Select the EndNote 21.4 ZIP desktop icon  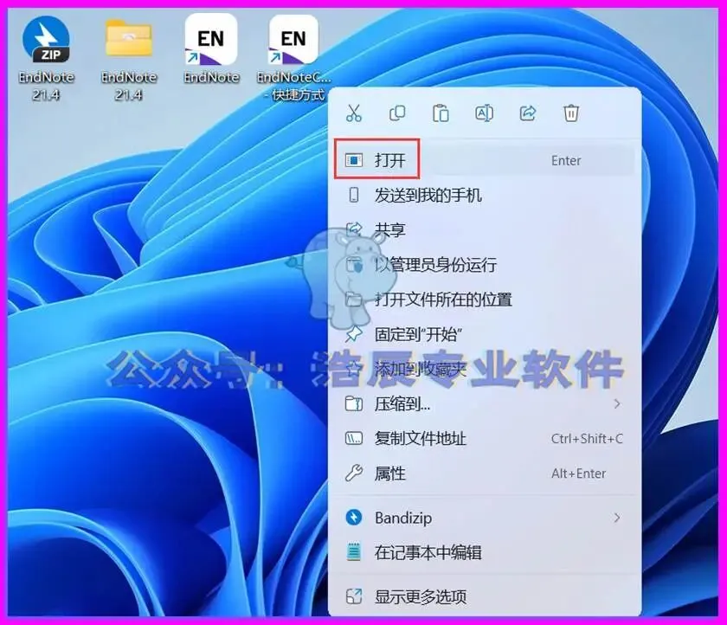click(46, 59)
